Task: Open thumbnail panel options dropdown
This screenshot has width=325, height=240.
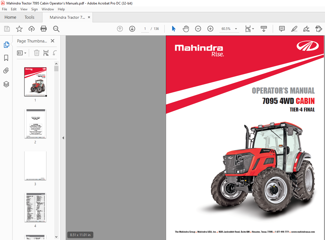Action: tap(22, 53)
